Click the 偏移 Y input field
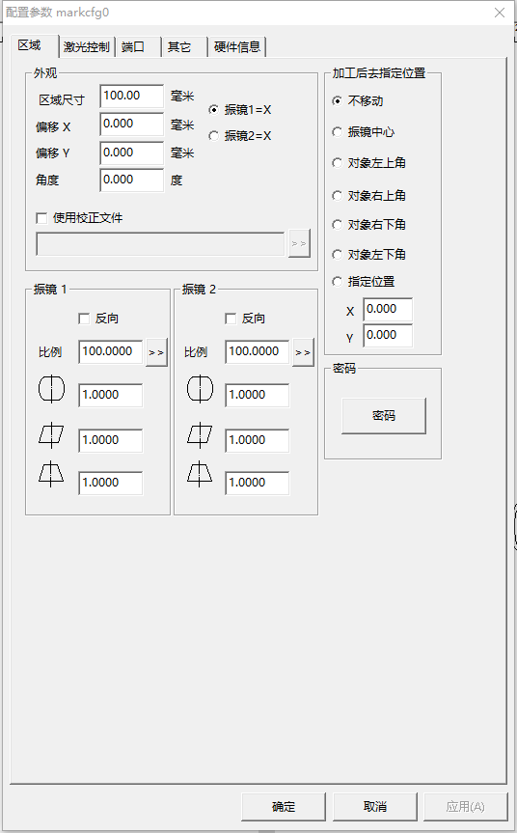 (x=131, y=153)
